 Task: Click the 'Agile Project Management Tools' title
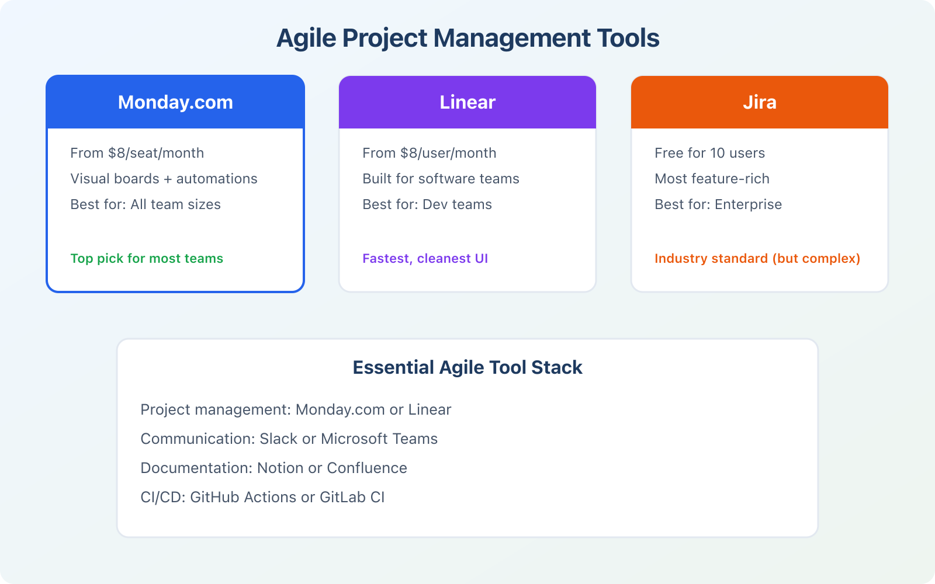click(x=467, y=39)
